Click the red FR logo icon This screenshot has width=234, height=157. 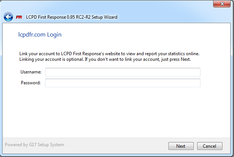tap(19, 17)
